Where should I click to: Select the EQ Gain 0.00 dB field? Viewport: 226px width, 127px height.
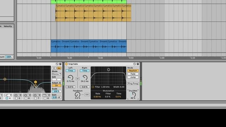56,97
